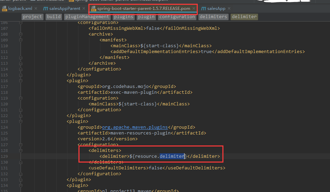Collapse the plugin block at line 116
Viewport: 330px width, 192px height.
point(21,81)
